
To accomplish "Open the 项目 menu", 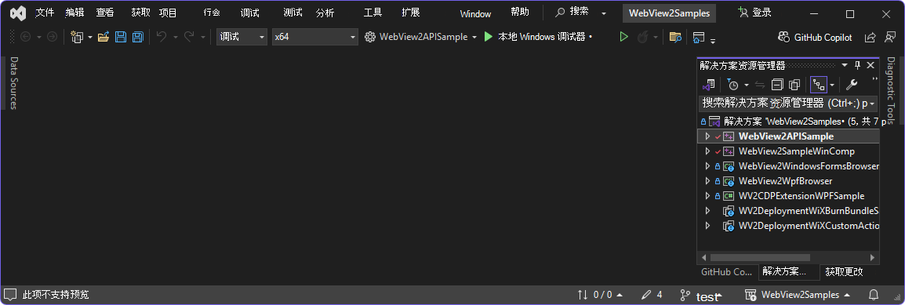I will tap(168, 13).
